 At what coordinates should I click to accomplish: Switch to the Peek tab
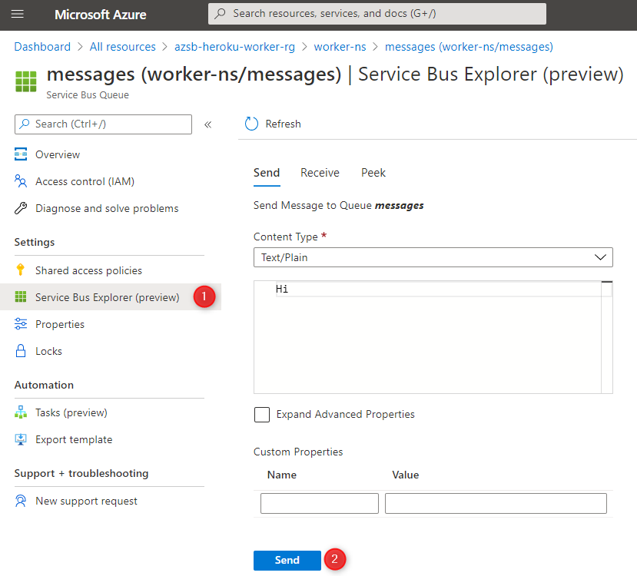[373, 173]
